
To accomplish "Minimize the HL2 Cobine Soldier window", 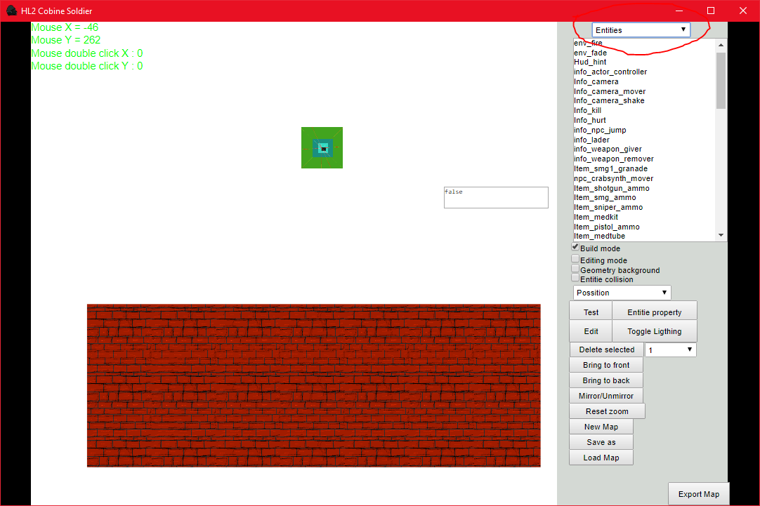I will coord(679,11).
